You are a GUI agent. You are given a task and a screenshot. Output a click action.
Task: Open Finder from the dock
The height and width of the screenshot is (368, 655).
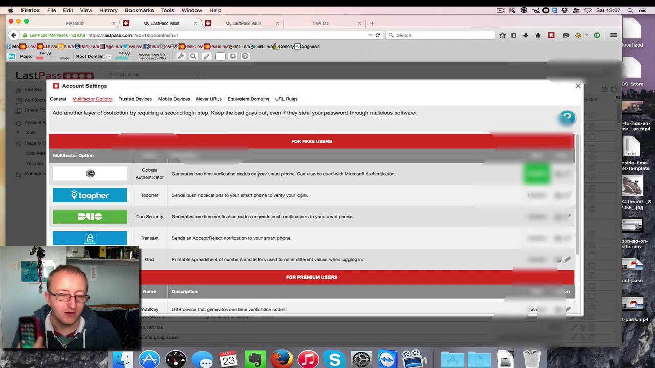click(x=123, y=359)
